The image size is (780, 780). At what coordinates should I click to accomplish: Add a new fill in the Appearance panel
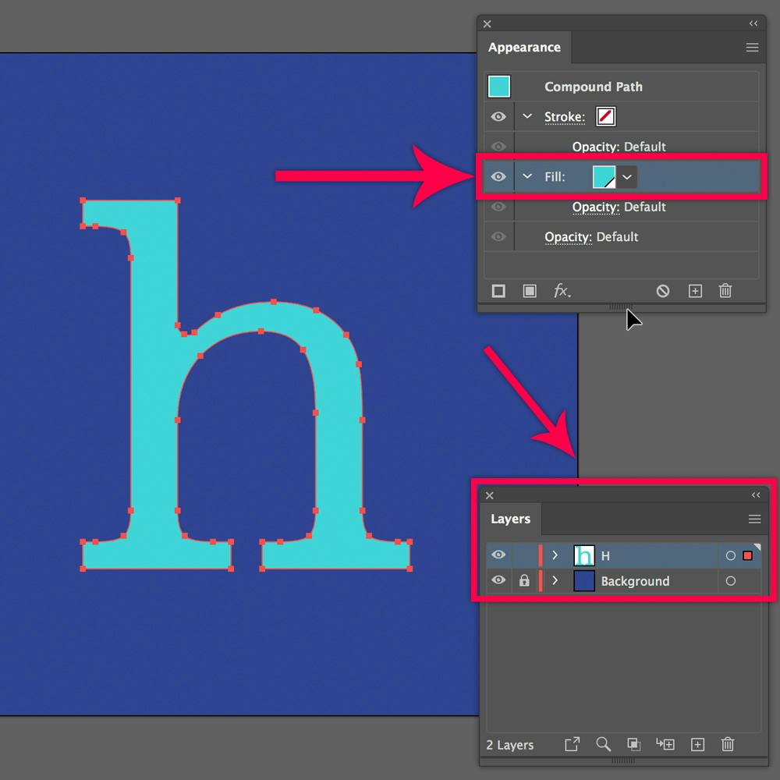point(530,291)
